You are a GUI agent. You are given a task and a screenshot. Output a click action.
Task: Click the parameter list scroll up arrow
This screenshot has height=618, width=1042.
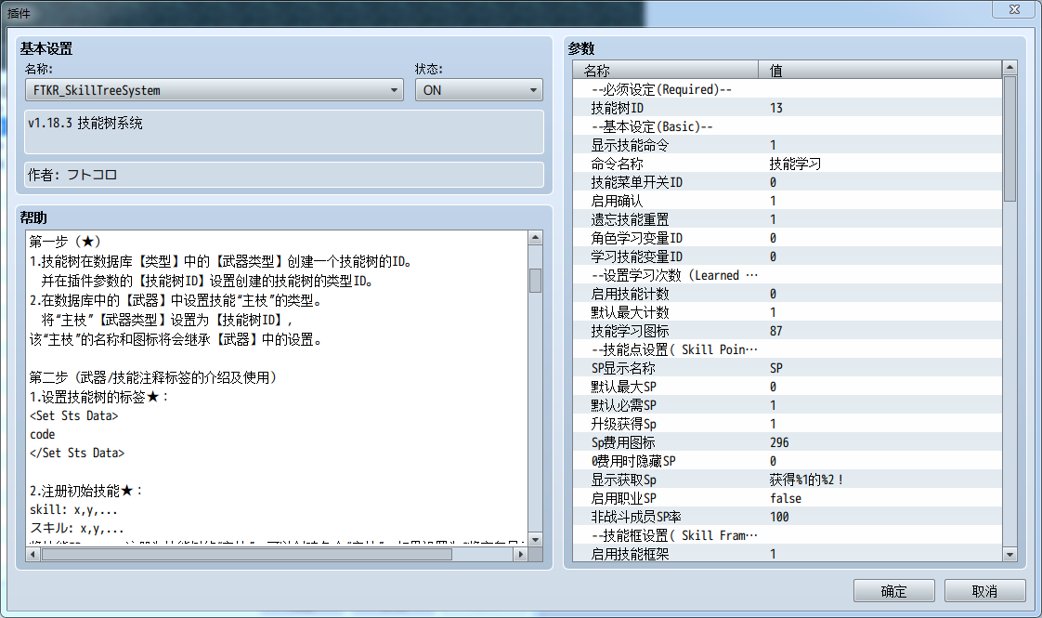coord(1009,67)
